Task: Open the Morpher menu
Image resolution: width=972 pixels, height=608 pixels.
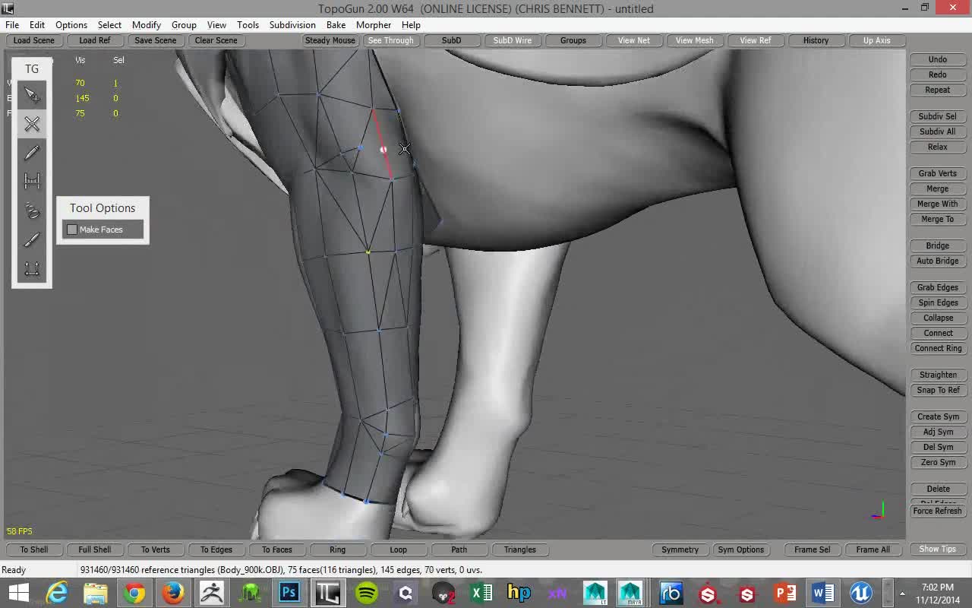Action: coord(374,24)
